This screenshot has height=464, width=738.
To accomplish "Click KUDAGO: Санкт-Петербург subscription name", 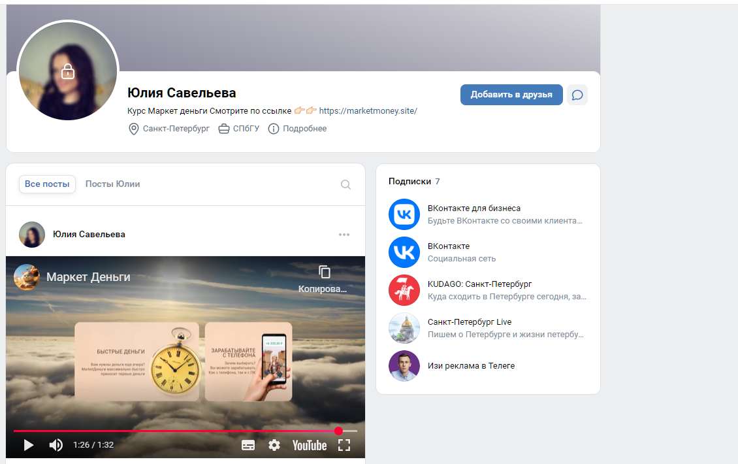I will coord(479,284).
